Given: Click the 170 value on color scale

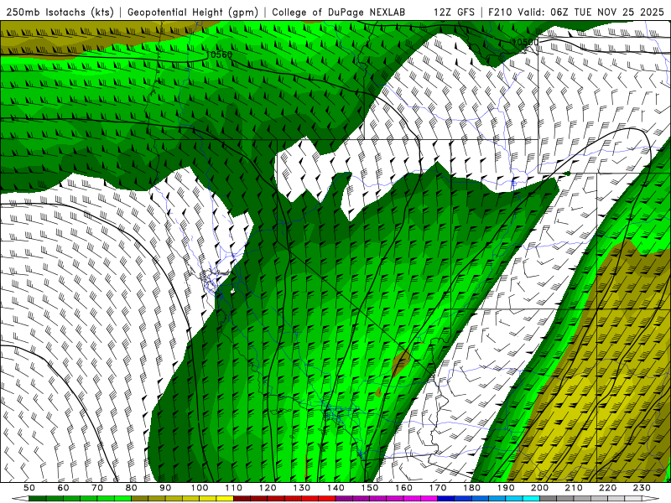Looking at the screenshot, I should pyautogui.click(x=438, y=488).
